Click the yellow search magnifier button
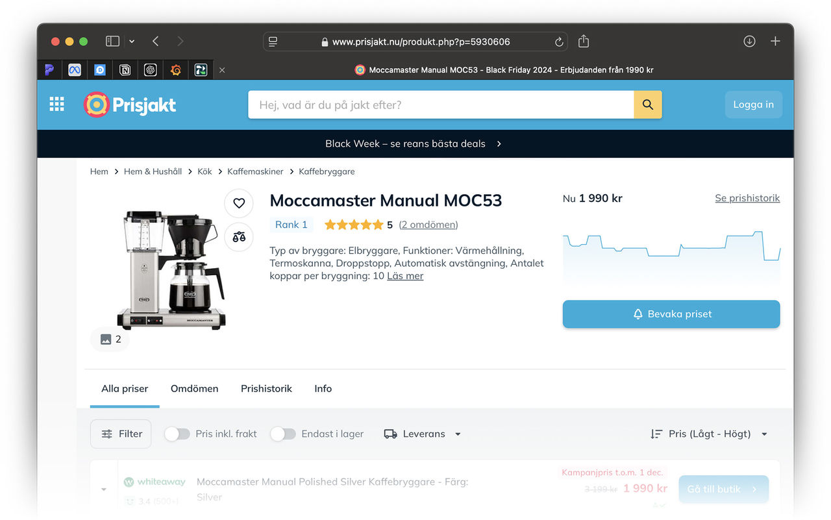 pyautogui.click(x=647, y=105)
